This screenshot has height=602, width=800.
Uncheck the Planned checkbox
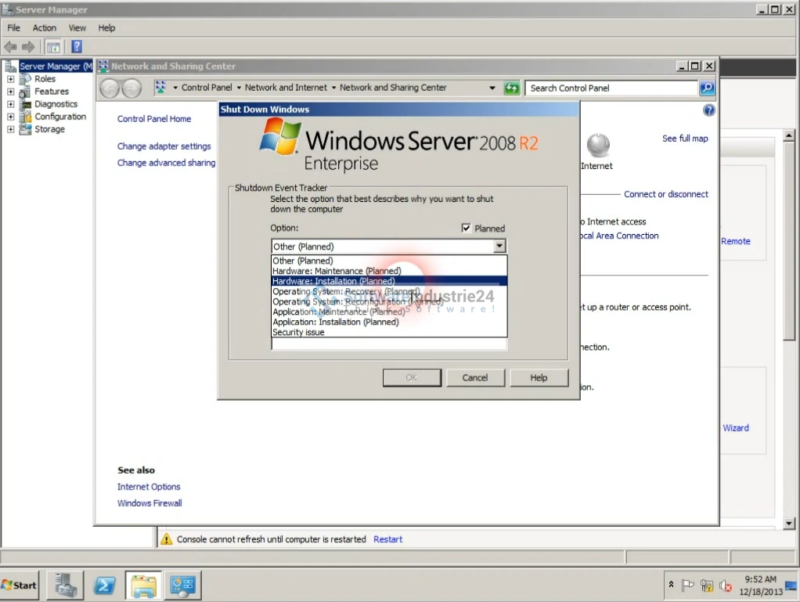467,229
